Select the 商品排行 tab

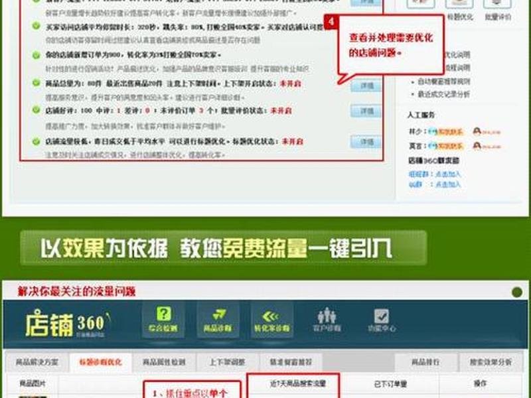[425, 362]
